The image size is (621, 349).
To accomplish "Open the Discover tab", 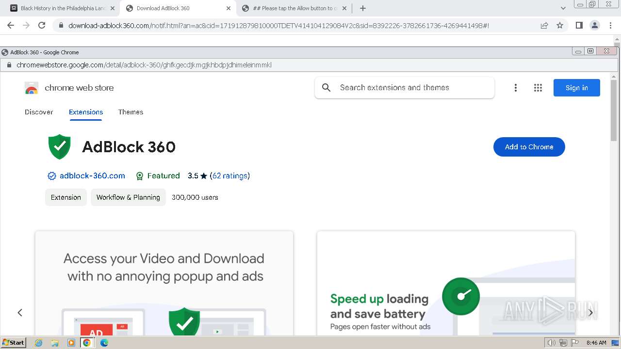I will coord(39,112).
